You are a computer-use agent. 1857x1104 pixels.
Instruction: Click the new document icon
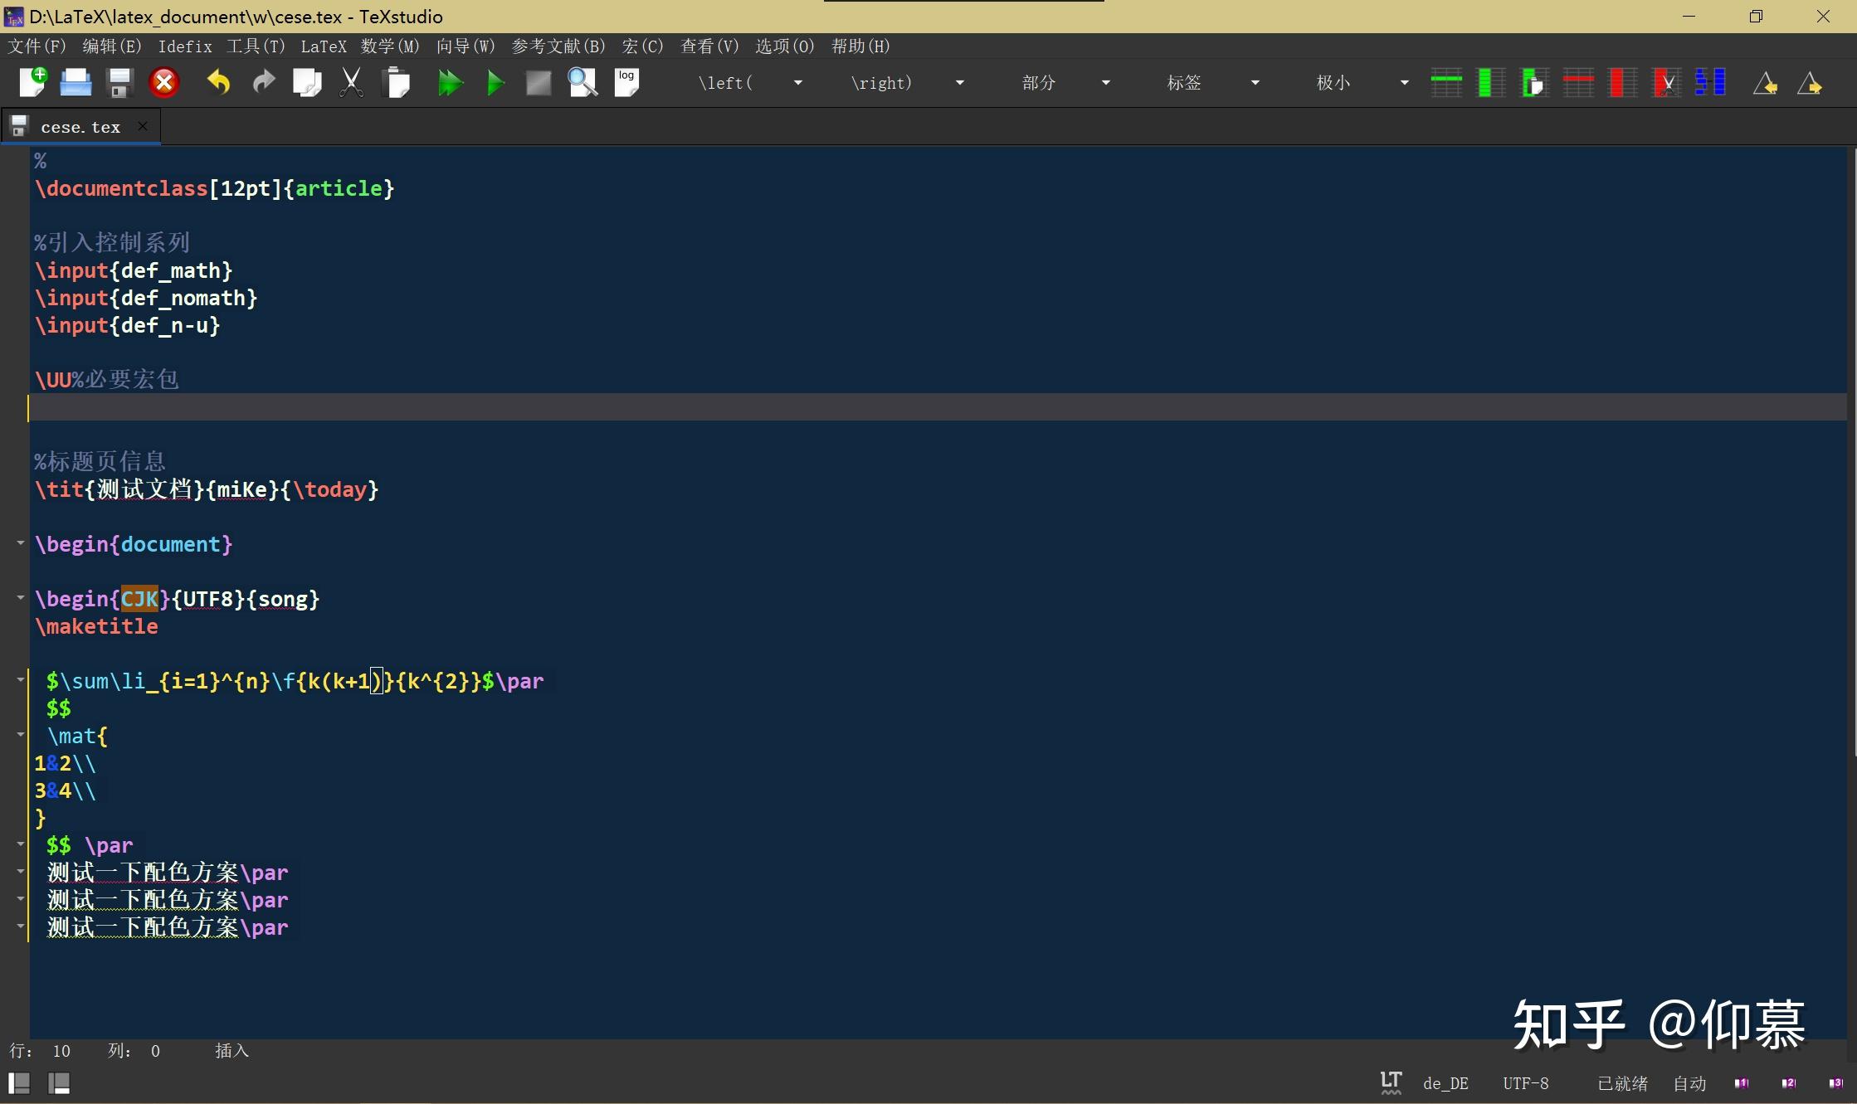(33, 82)
